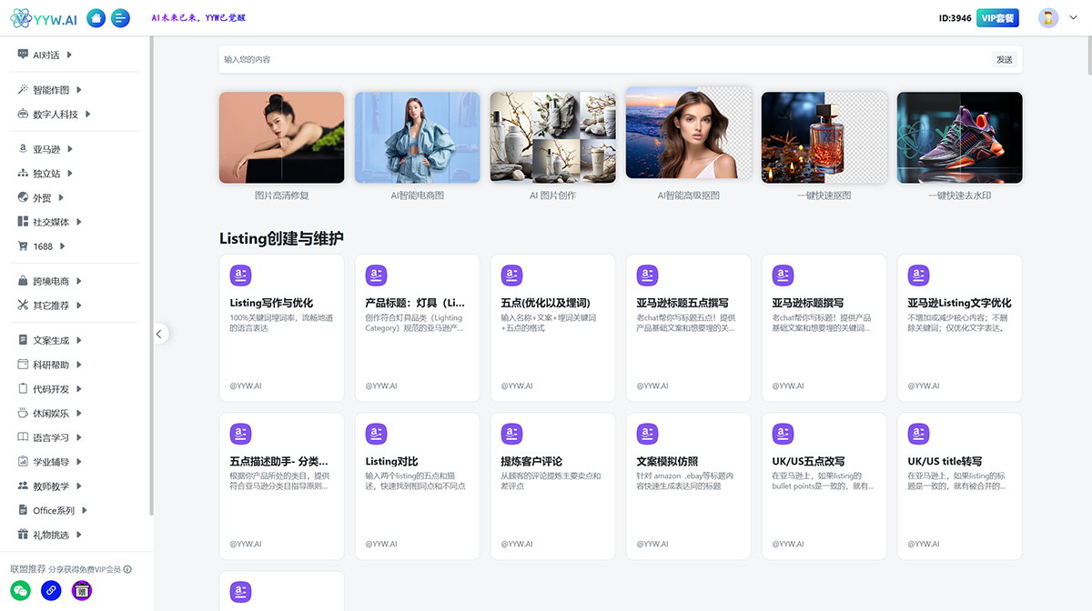Click the green WeChat share icon
Screen dimensions: 1092x611
(x=20, y=590)
